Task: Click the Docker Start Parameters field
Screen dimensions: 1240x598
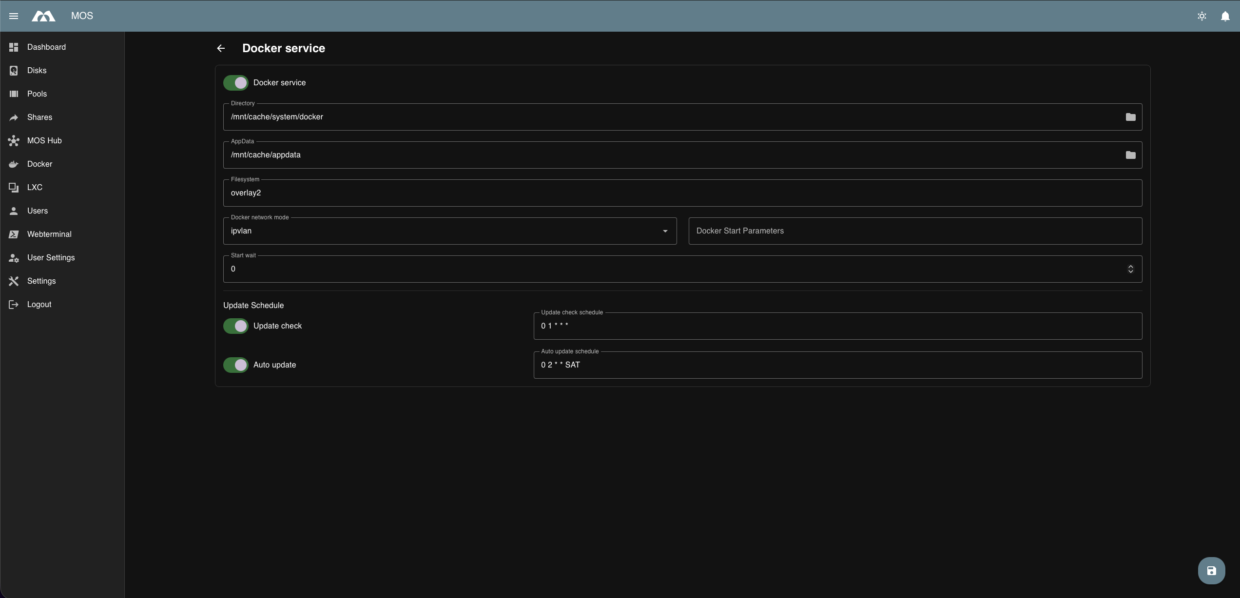Action: coord(915,231)
